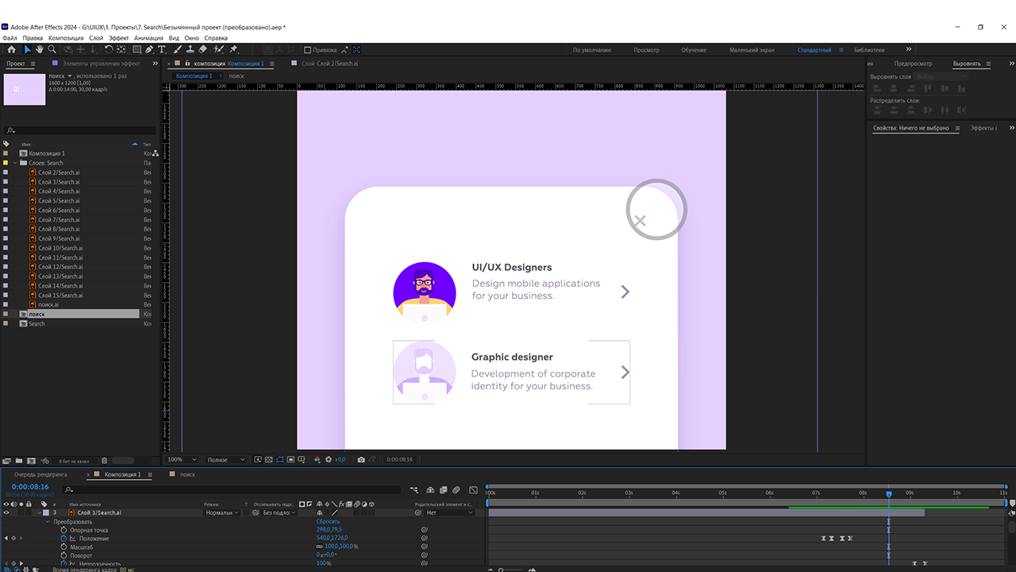Toggle stopwatch for Поворот property
The image size is (1016, 572).
point(63,555)
